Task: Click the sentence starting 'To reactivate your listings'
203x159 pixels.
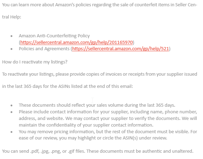Action: pos(100,74)
